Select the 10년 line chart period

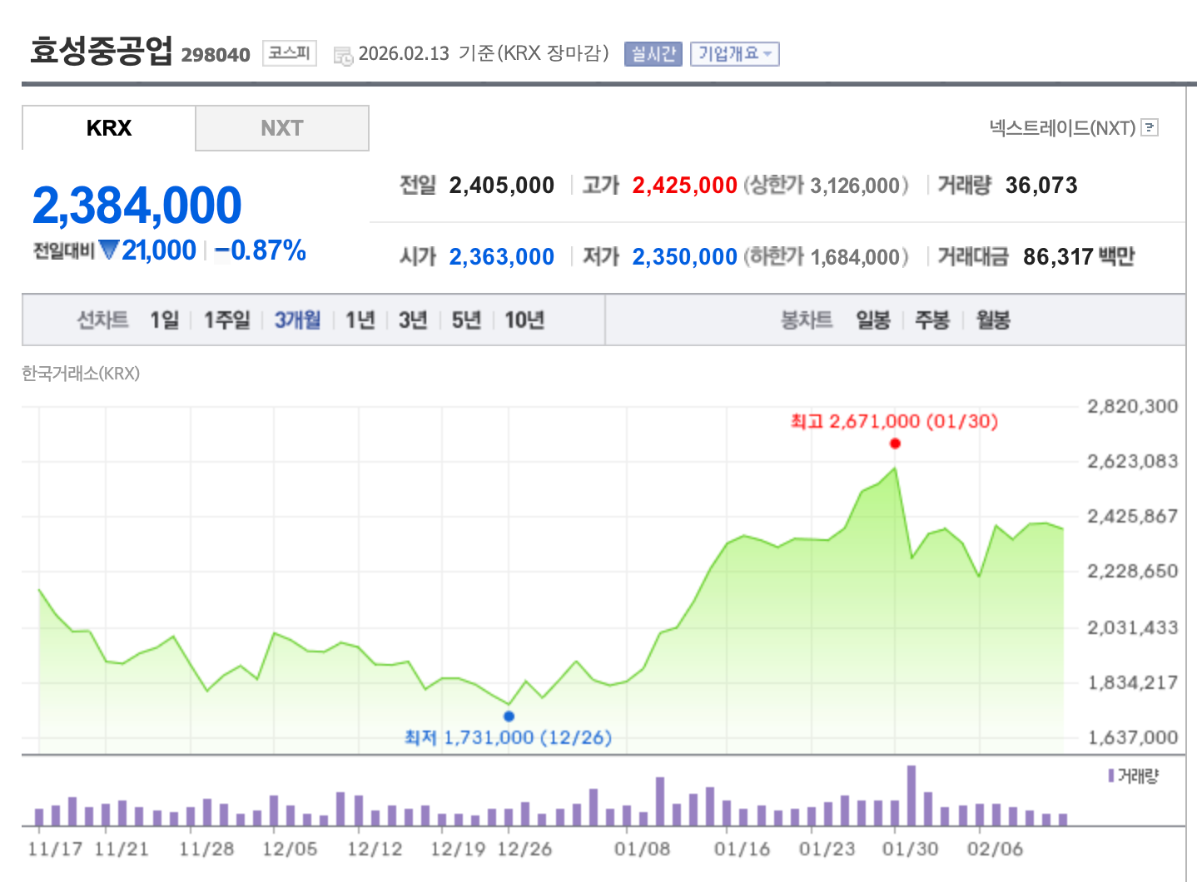[524, 320]
